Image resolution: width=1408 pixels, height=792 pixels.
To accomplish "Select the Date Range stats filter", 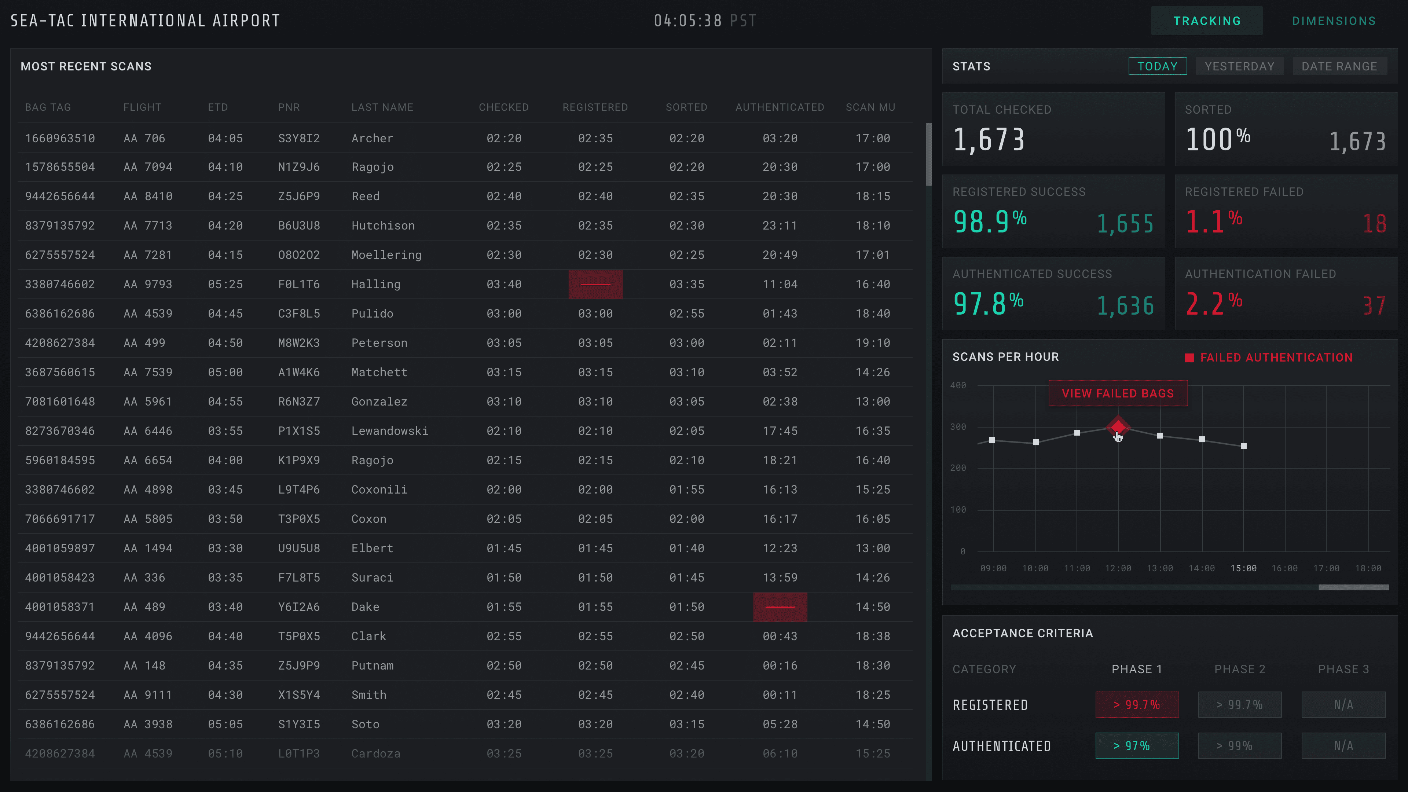I will coord(1339,66).
